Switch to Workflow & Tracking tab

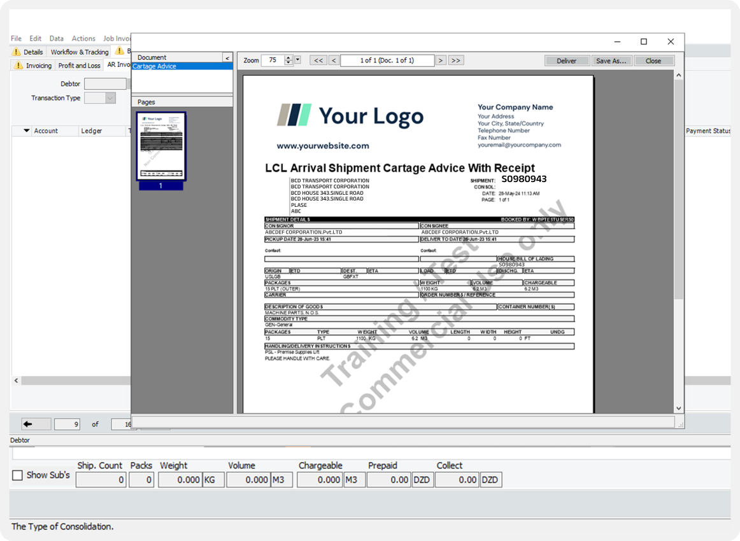point(80,52)
